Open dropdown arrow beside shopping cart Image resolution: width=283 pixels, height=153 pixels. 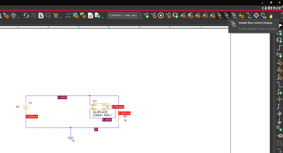[x=61, y=17]
